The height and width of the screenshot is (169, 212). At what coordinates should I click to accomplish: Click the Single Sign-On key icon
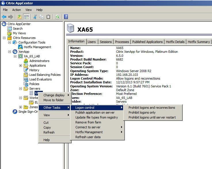coord(15,112)
